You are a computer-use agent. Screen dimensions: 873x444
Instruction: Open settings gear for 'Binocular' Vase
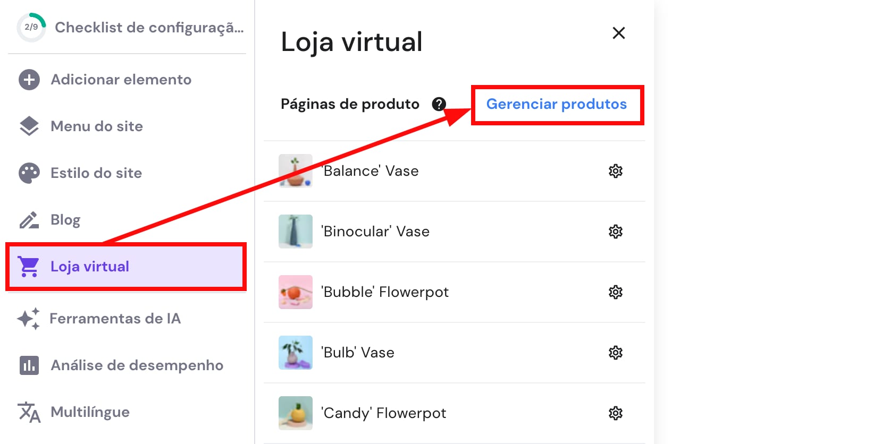pos(615,232)
